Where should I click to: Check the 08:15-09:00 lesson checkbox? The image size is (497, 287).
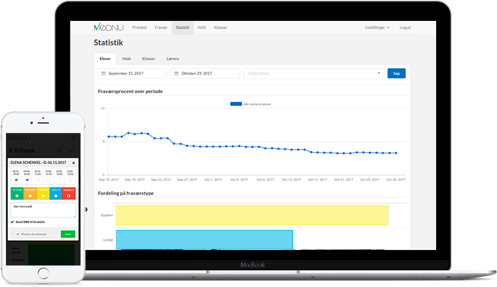coord(17,180)
